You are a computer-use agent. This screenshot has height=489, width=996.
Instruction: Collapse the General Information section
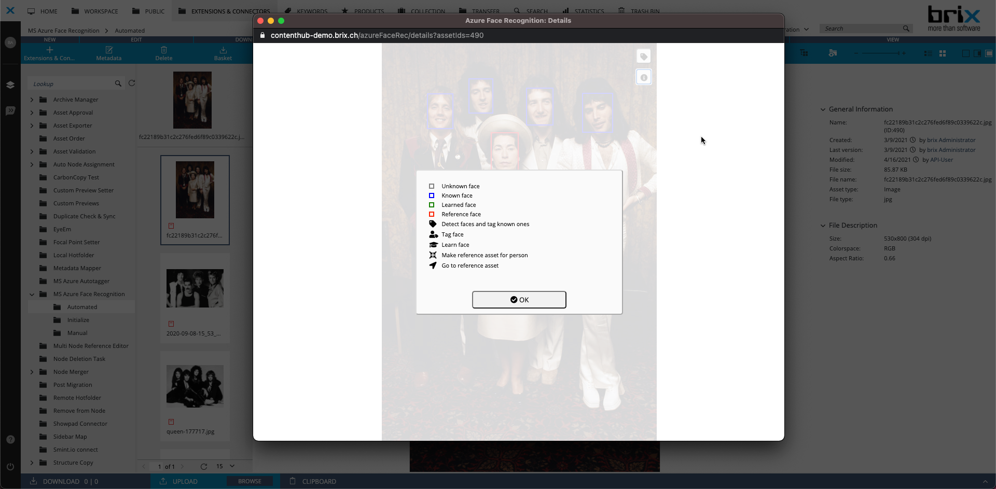click(x=823, y=109)
